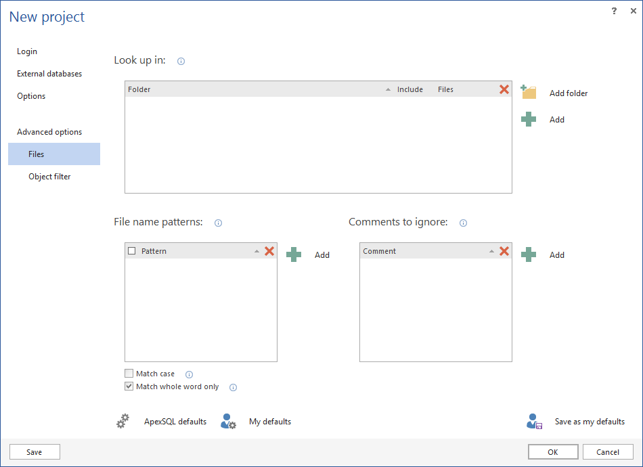Image resolution: width=643 pixels, height=467 pixels.
Task: Restore ApexSQL defaults gear icon
Action: pyautogui.click(x=123, y=422)
